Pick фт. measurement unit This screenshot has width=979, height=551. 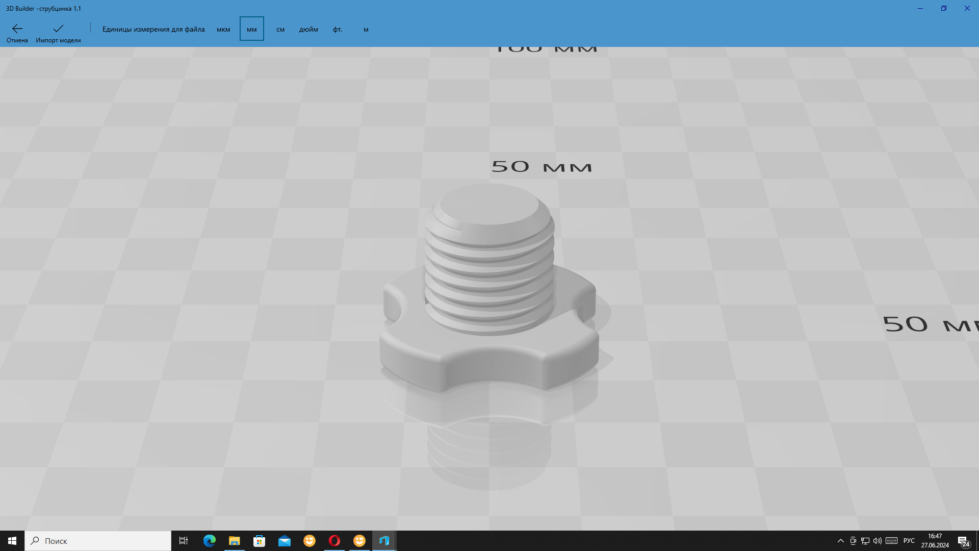(338, 29)
